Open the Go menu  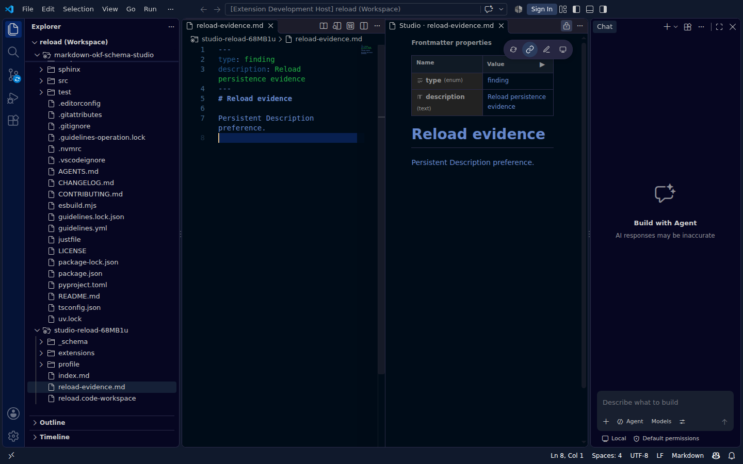point(131,9)
